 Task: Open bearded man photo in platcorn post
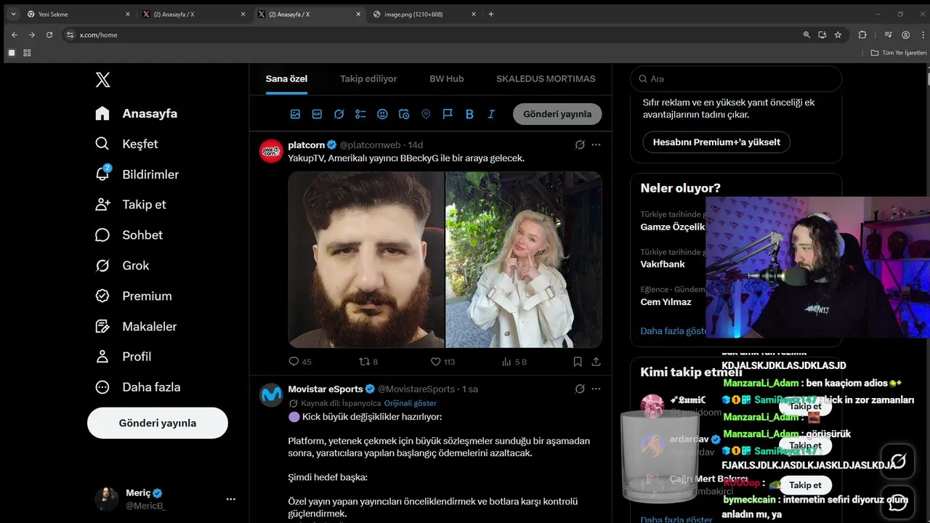366,259
